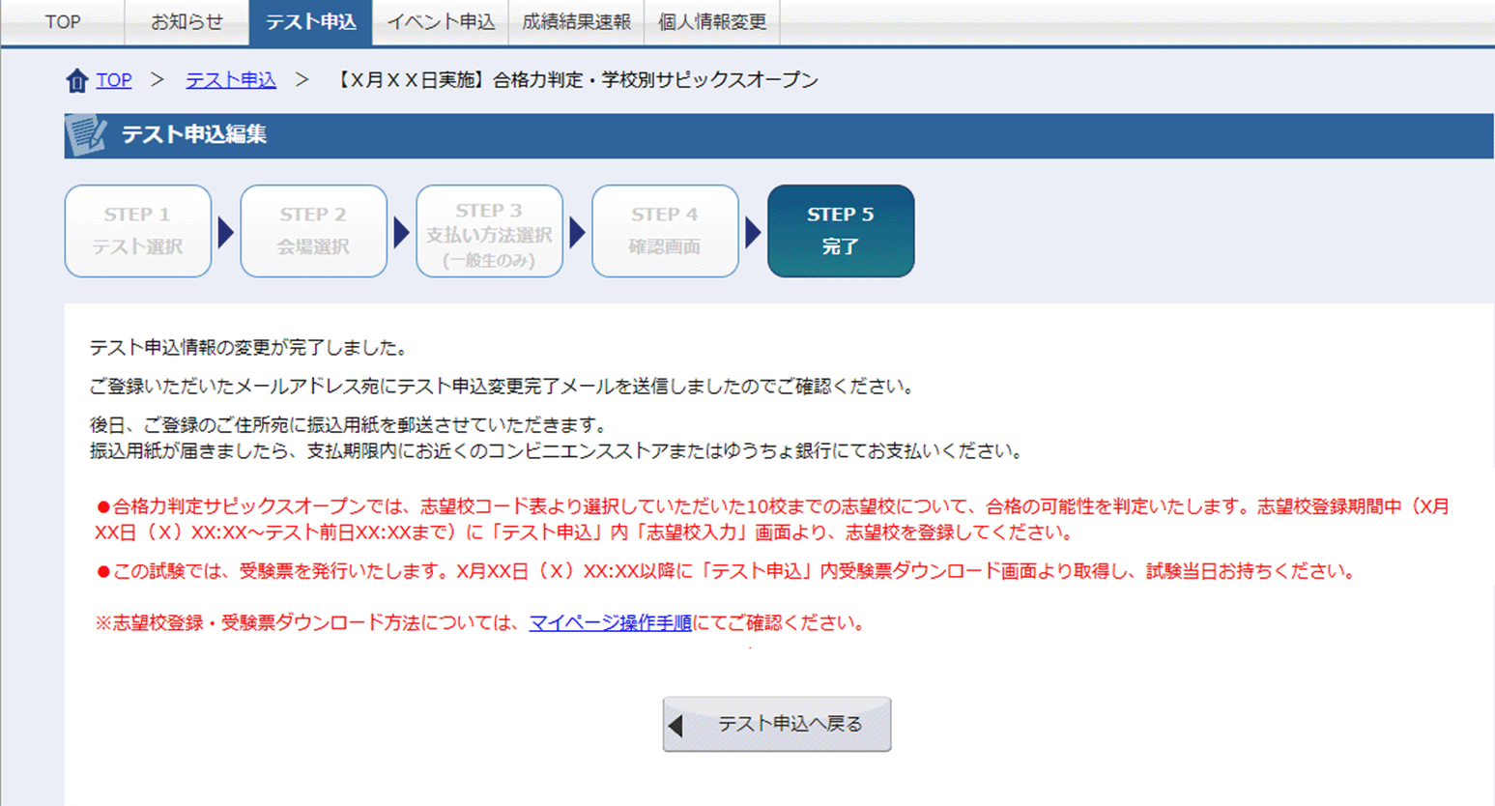Click the line mentioning コンビニエンスストア payment
Image resolution: width=1495 pixels, height=806 pixels.
click(556, 451)
